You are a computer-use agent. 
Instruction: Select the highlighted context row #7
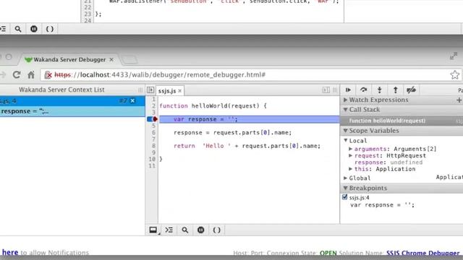pyautogui.click(x=72, y=101)
